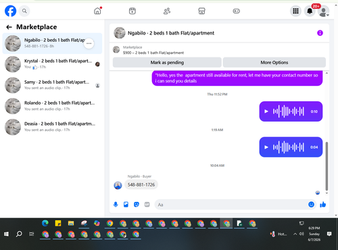Viewport: 338px width, 250px height.
Task: Click the More Options button
Action: [x=274, y=62]
